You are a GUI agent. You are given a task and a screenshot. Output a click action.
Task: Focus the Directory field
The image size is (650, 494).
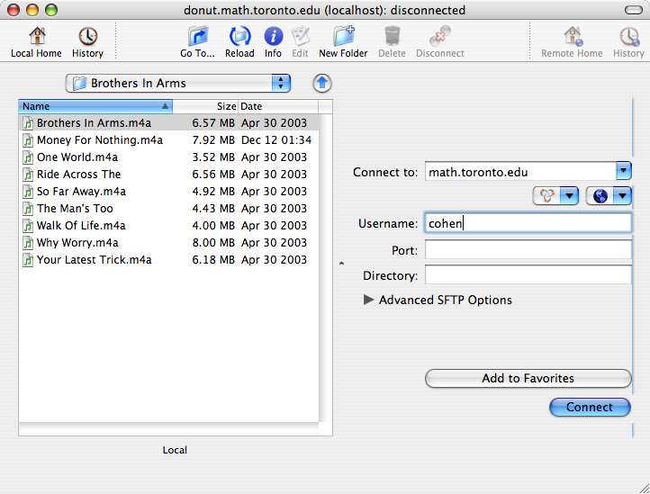click(x=528, y=275)
